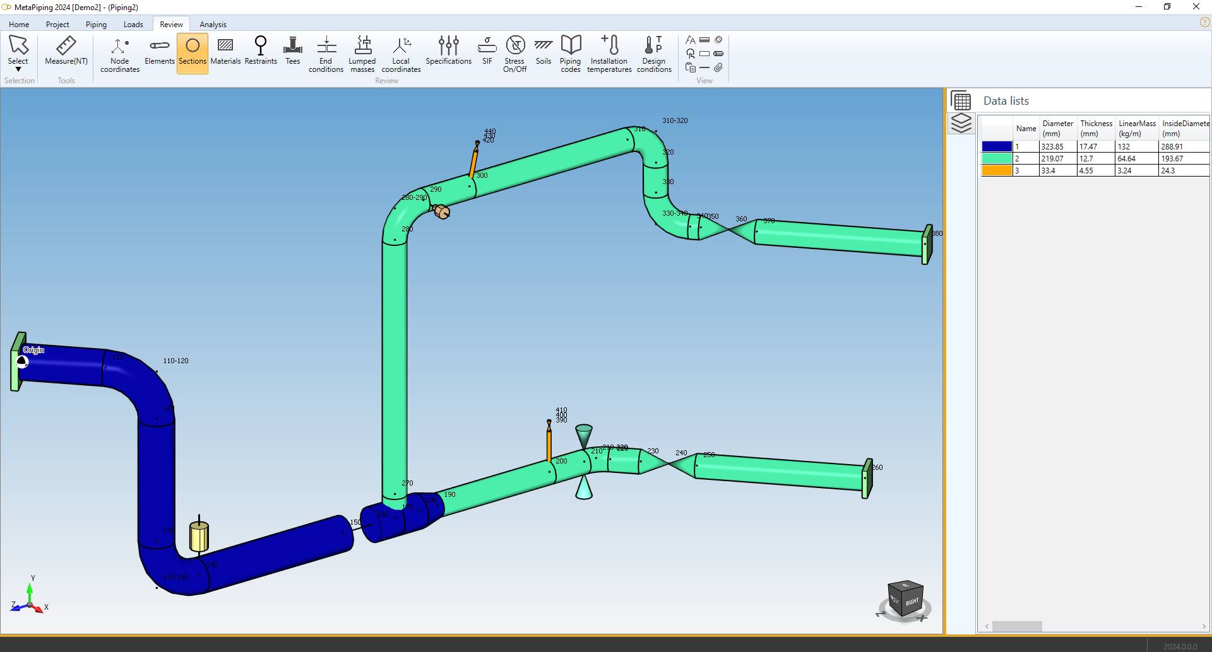Click the anchor flange at node 380
Screen dimensions: 1212x652
point(927,245)
